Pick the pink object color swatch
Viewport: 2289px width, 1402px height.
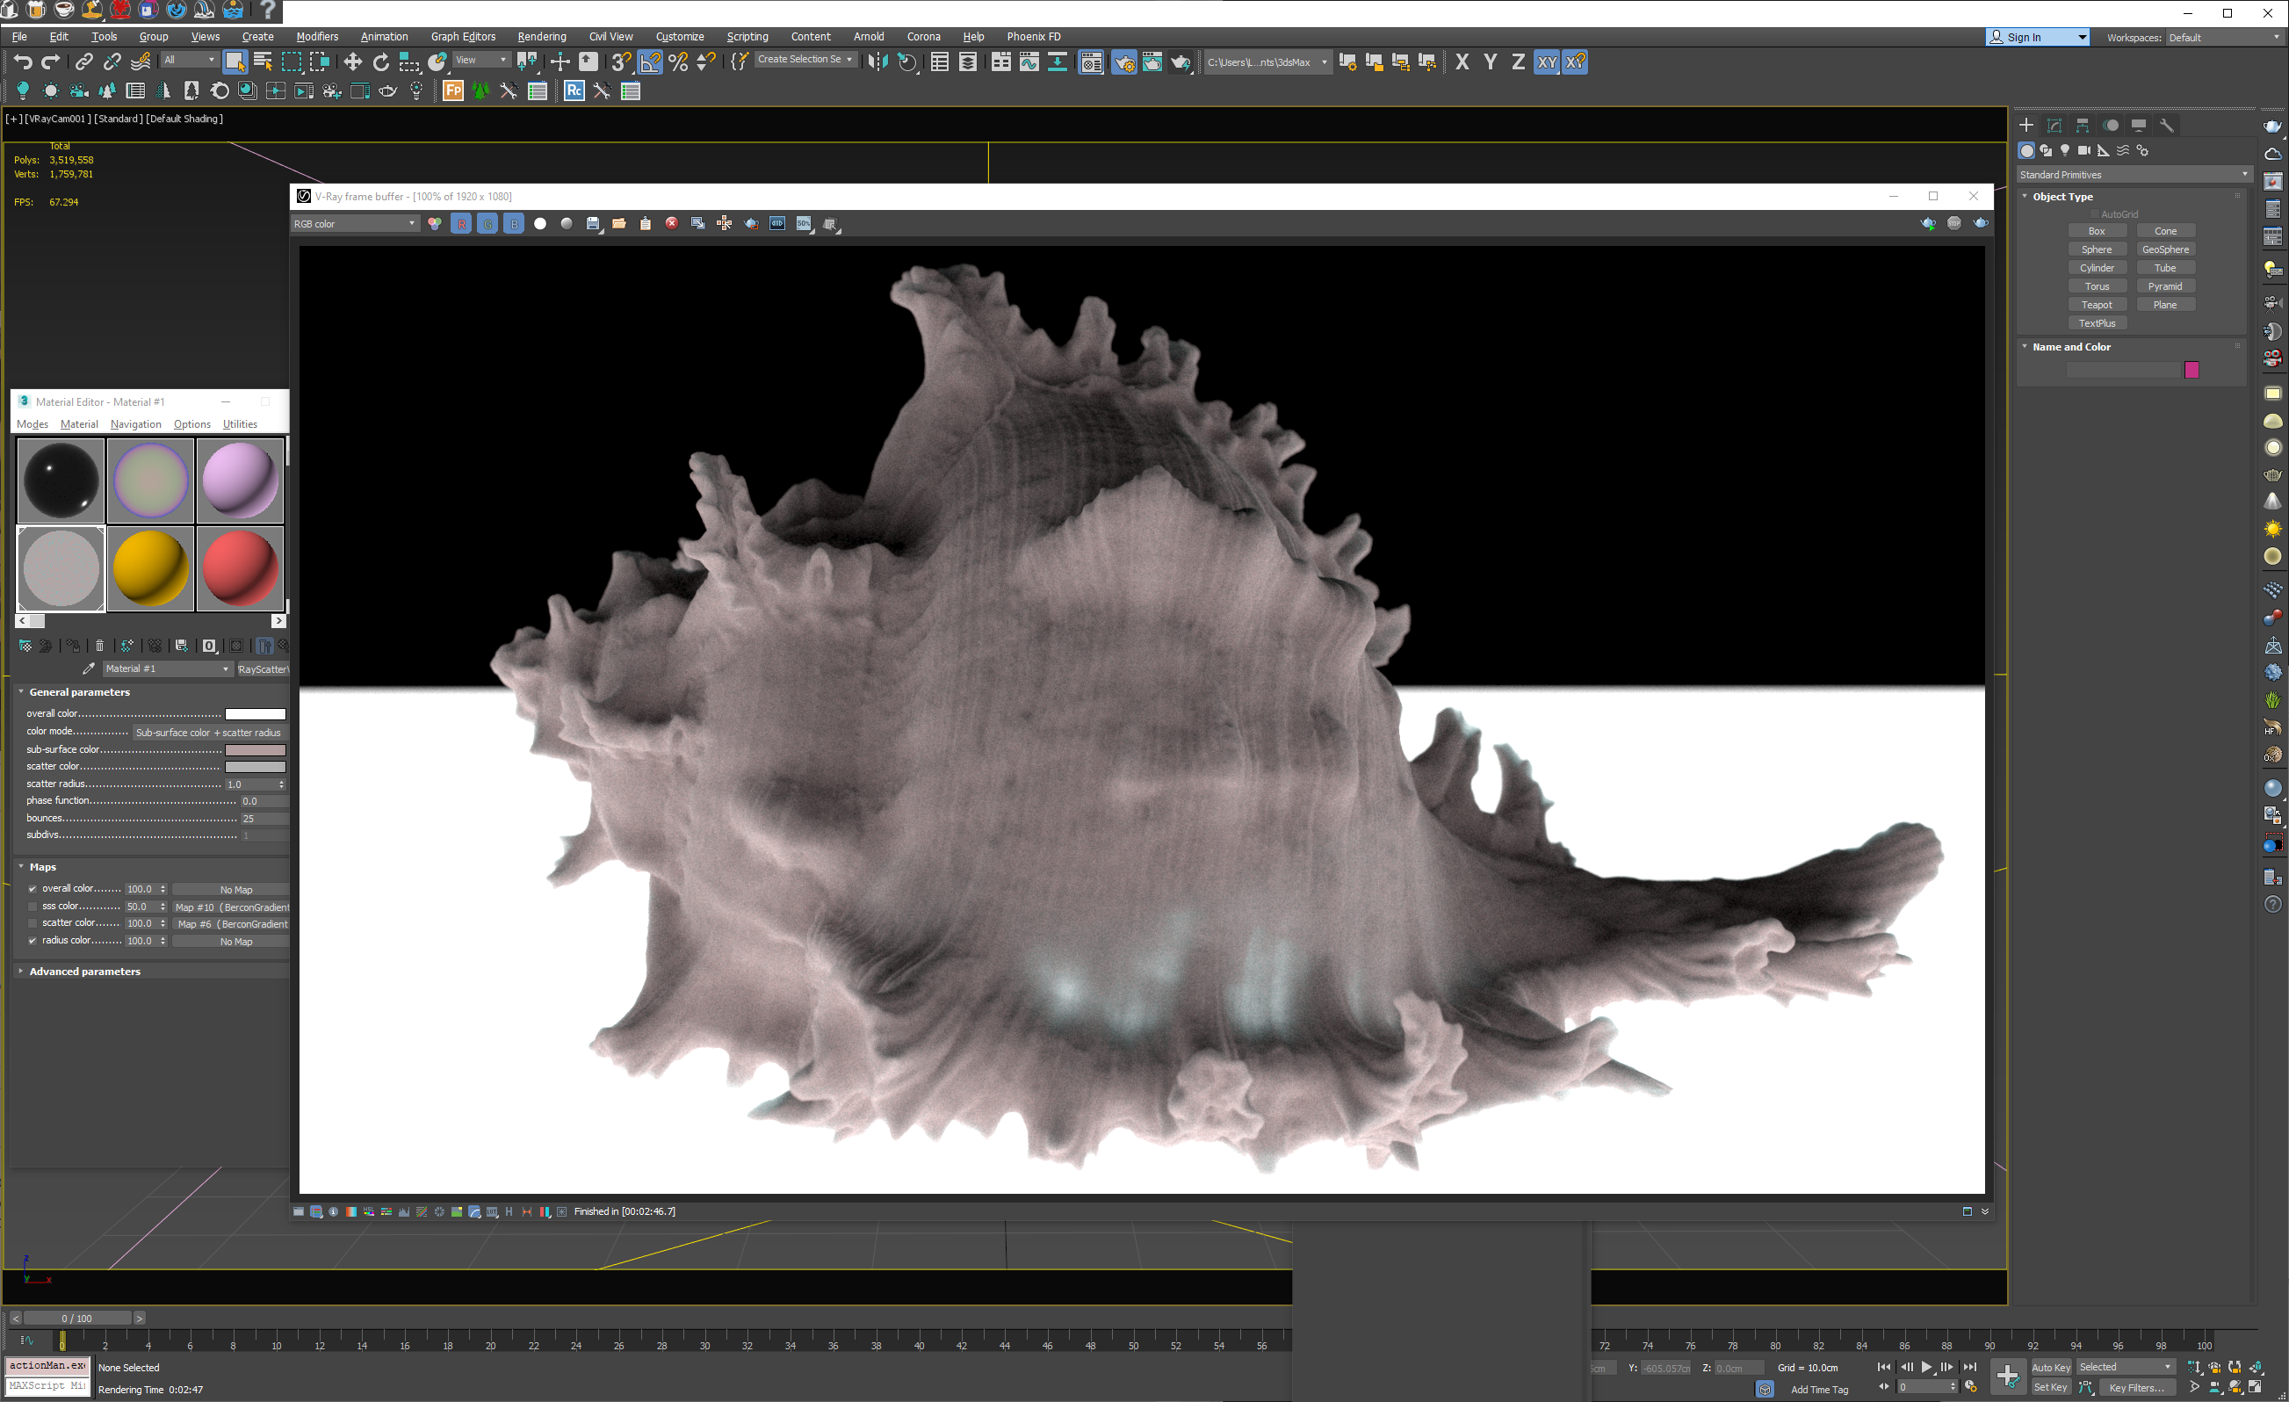(2192, 370)
